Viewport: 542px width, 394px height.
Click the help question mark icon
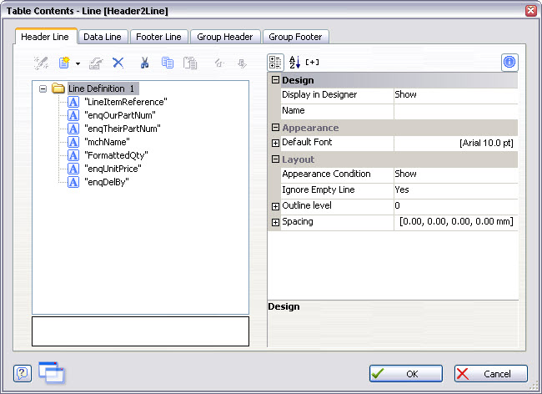pos(23,374)
